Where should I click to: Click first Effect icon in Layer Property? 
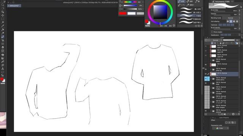[226, 122]
